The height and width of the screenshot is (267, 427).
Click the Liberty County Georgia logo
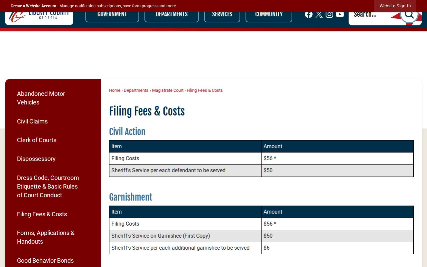tap(39, 16)
